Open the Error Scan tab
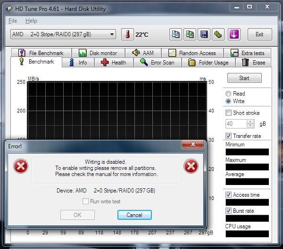The height and width of the screenshot is (249, 283). (158, 63)
